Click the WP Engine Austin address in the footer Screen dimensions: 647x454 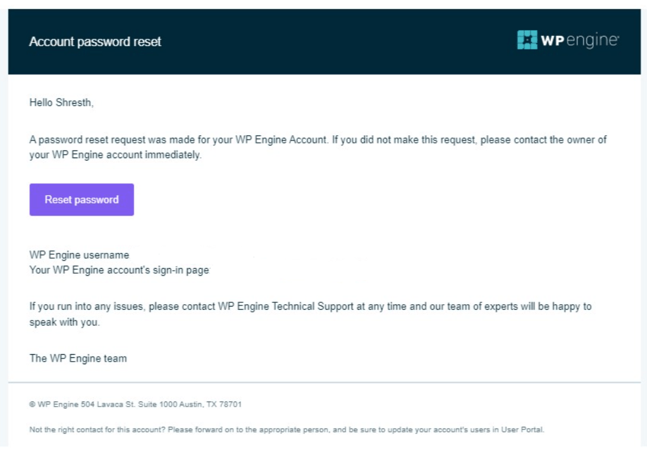pyautogui.click(x=135, y=404)
